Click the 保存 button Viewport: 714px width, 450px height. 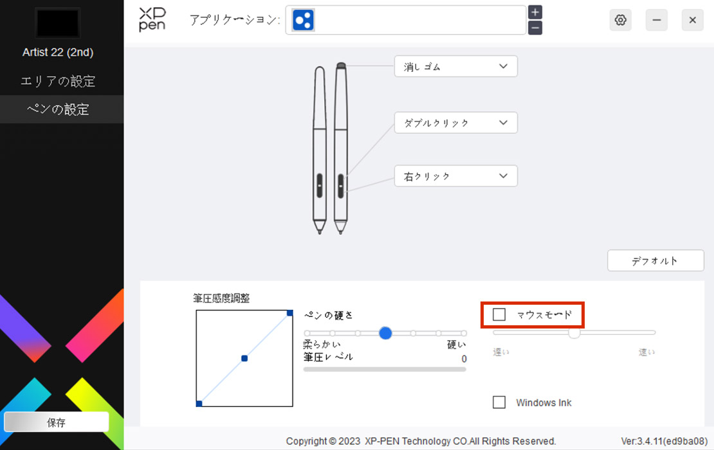pos(57,422)
